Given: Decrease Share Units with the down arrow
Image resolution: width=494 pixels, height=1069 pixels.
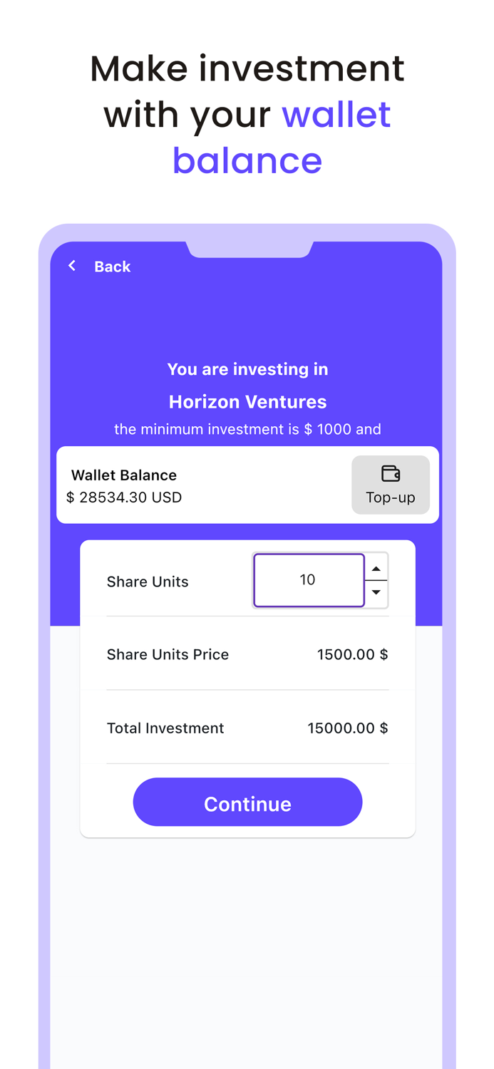Looking at the screenshot, I should pyautogui.click(x=376, y=592).
